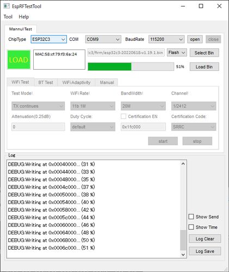Expand the BandWidth 20M dropdown
The width and height of the screenshot is (229, 272).
143,106
